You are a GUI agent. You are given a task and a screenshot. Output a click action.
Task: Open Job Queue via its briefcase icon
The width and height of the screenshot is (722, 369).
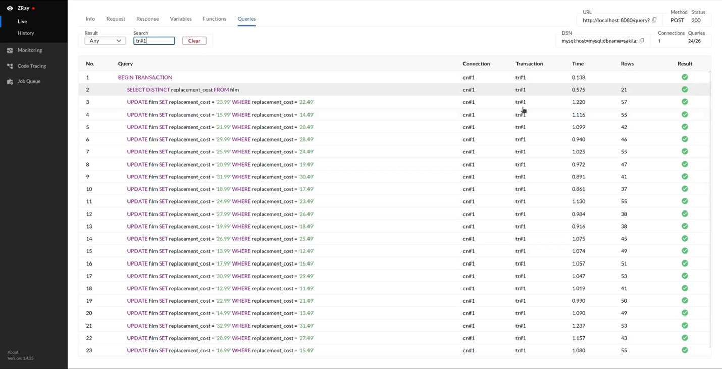pos(9,81)
